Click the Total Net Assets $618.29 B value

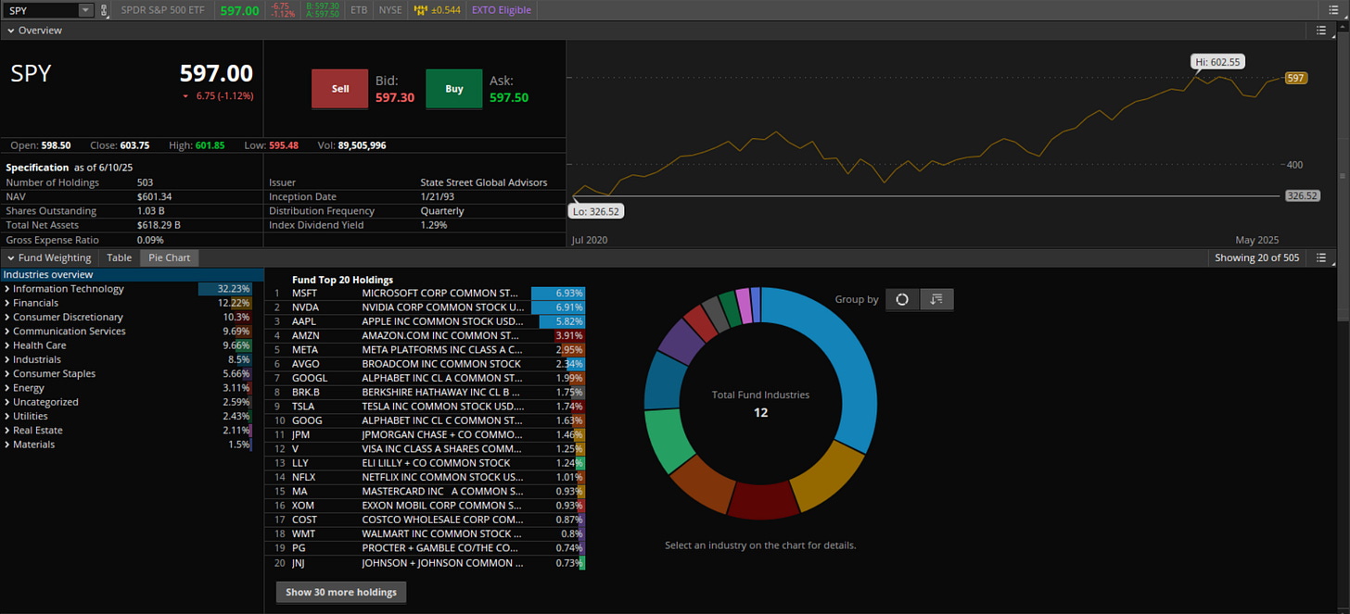click(x=159, y=225)
